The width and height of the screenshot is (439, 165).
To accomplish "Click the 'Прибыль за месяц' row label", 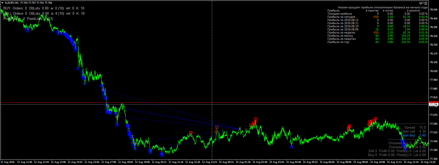I will 340,36.
